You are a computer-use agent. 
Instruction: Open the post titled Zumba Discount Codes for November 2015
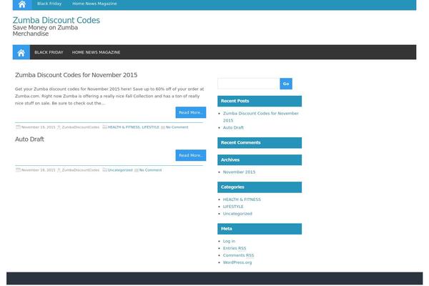(x=76, y=75)
